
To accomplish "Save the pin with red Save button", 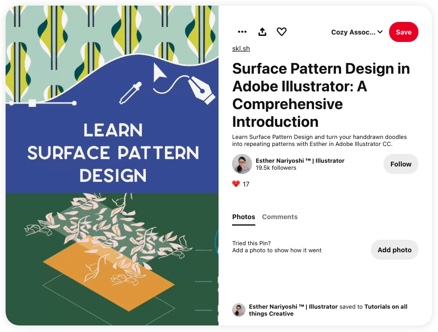I will pyautogui.click(x=404, y=32).
